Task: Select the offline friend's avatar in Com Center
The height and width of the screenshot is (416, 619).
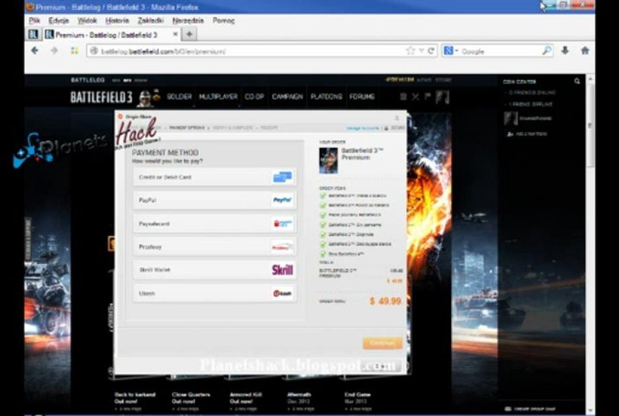Action: pyautogui.click(x=510, y=118)
